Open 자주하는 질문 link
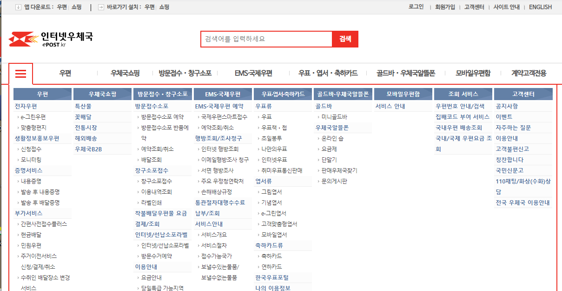This screenshot has height=291, width=562. click(x=513, y=128)
